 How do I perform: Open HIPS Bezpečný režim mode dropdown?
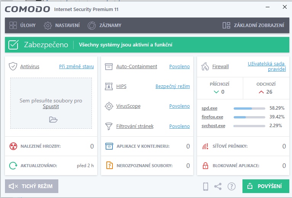coord(172,86)
